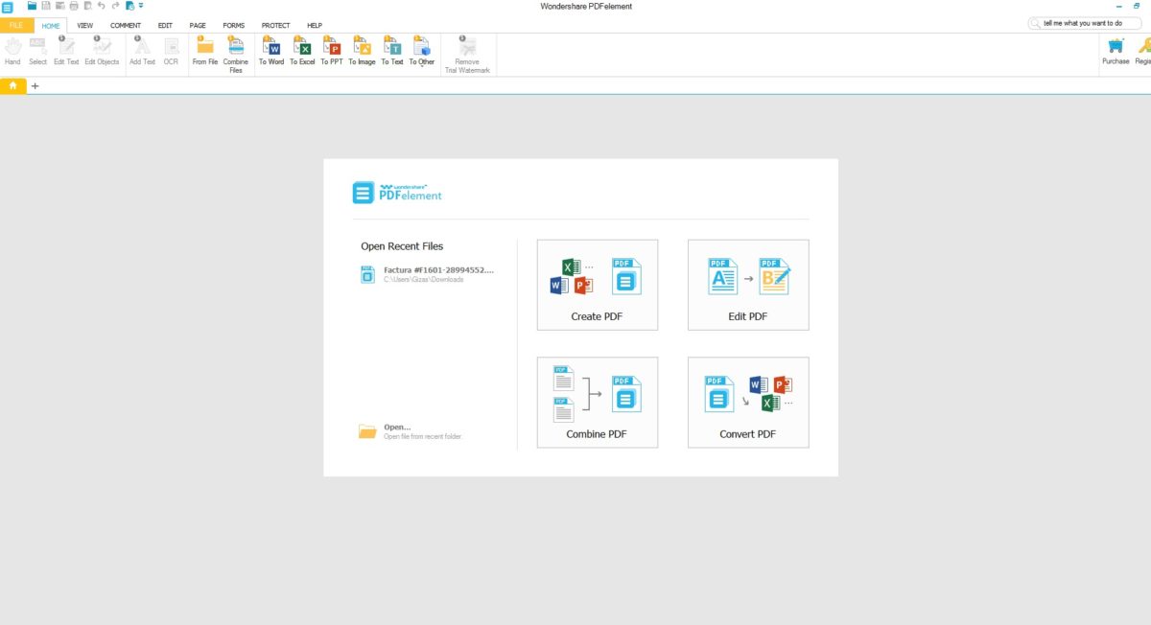Expand the quick access toolbar customize arrow
This screenshot has height=625, width=1151.
(x=142, y=6)
